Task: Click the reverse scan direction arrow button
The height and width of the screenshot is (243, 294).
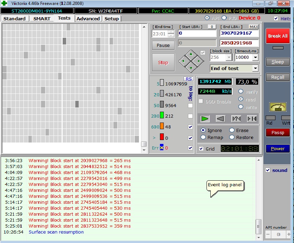Action: [x=220, y=119]
